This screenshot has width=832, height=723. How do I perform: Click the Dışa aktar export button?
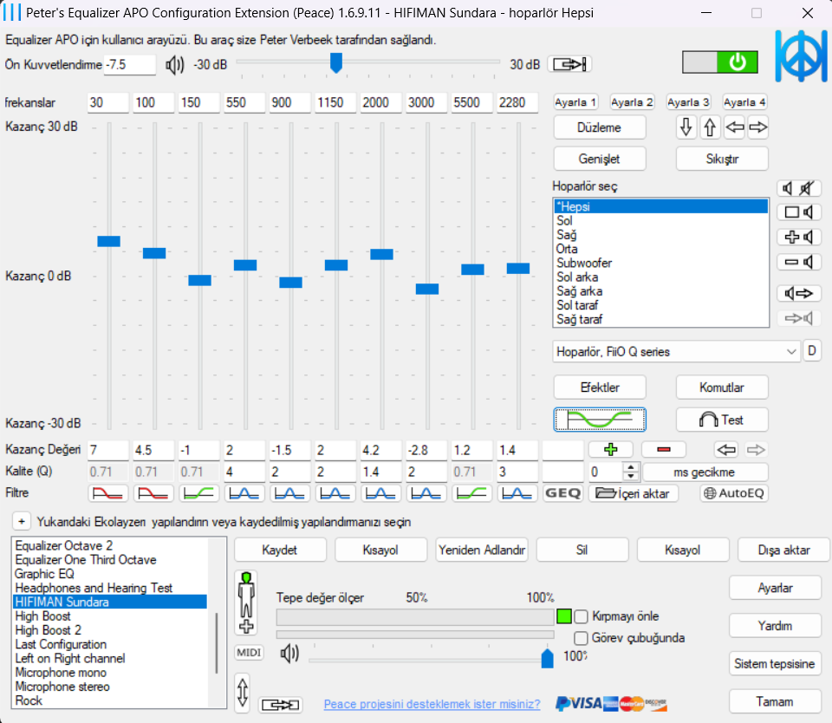[783, 550]
